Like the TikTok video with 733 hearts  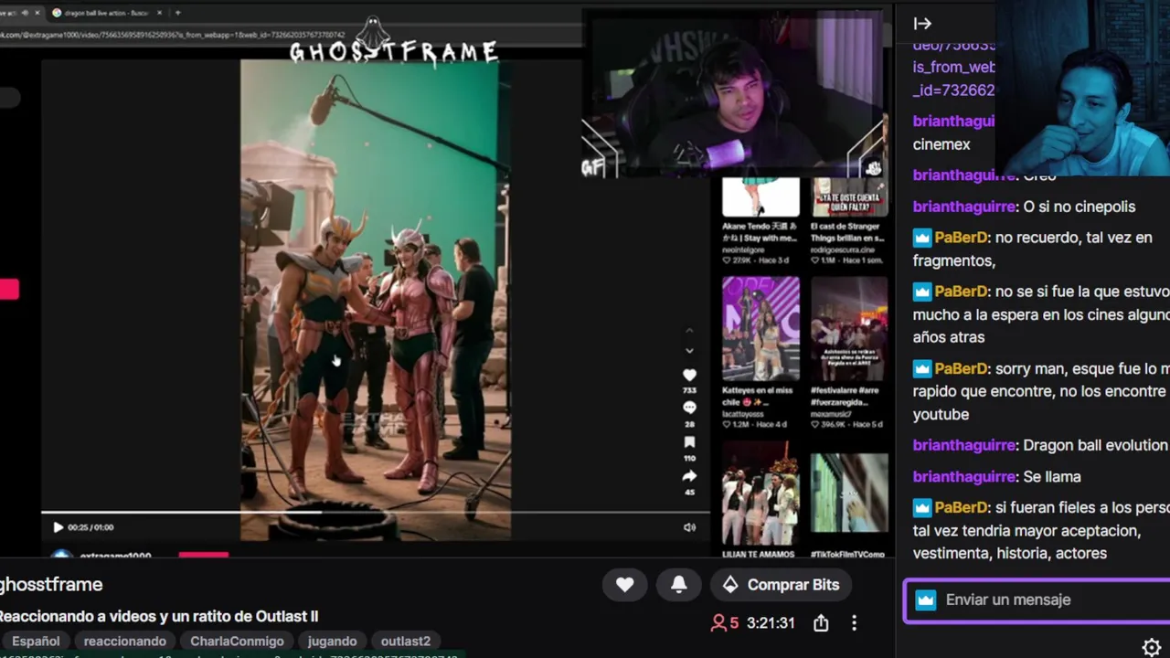tap(689, 375)
